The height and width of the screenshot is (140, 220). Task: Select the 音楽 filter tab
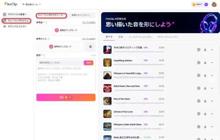[120, 37]
